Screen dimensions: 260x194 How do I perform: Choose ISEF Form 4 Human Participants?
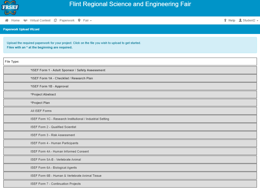130,143
